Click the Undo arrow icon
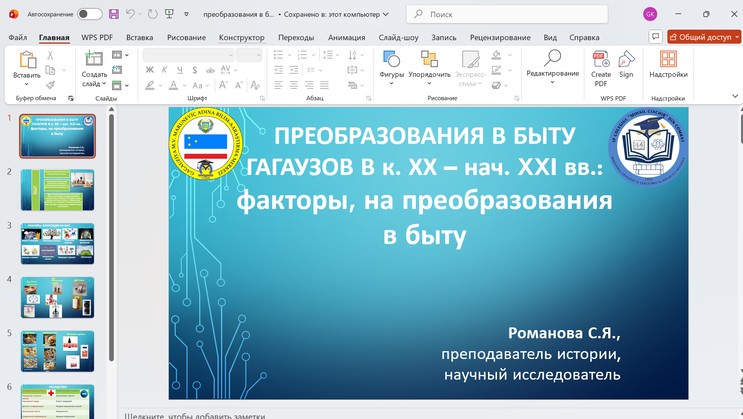743x419 pixels. coord(130,14)
